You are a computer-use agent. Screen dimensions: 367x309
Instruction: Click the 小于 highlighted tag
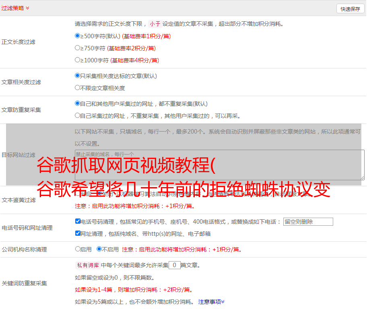click(x=155, y=24)
